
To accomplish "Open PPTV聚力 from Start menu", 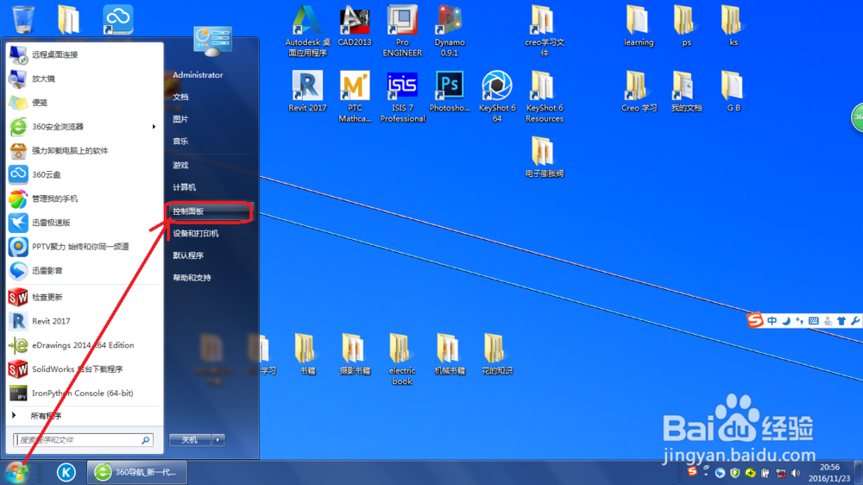I will [x=84, y=247].
